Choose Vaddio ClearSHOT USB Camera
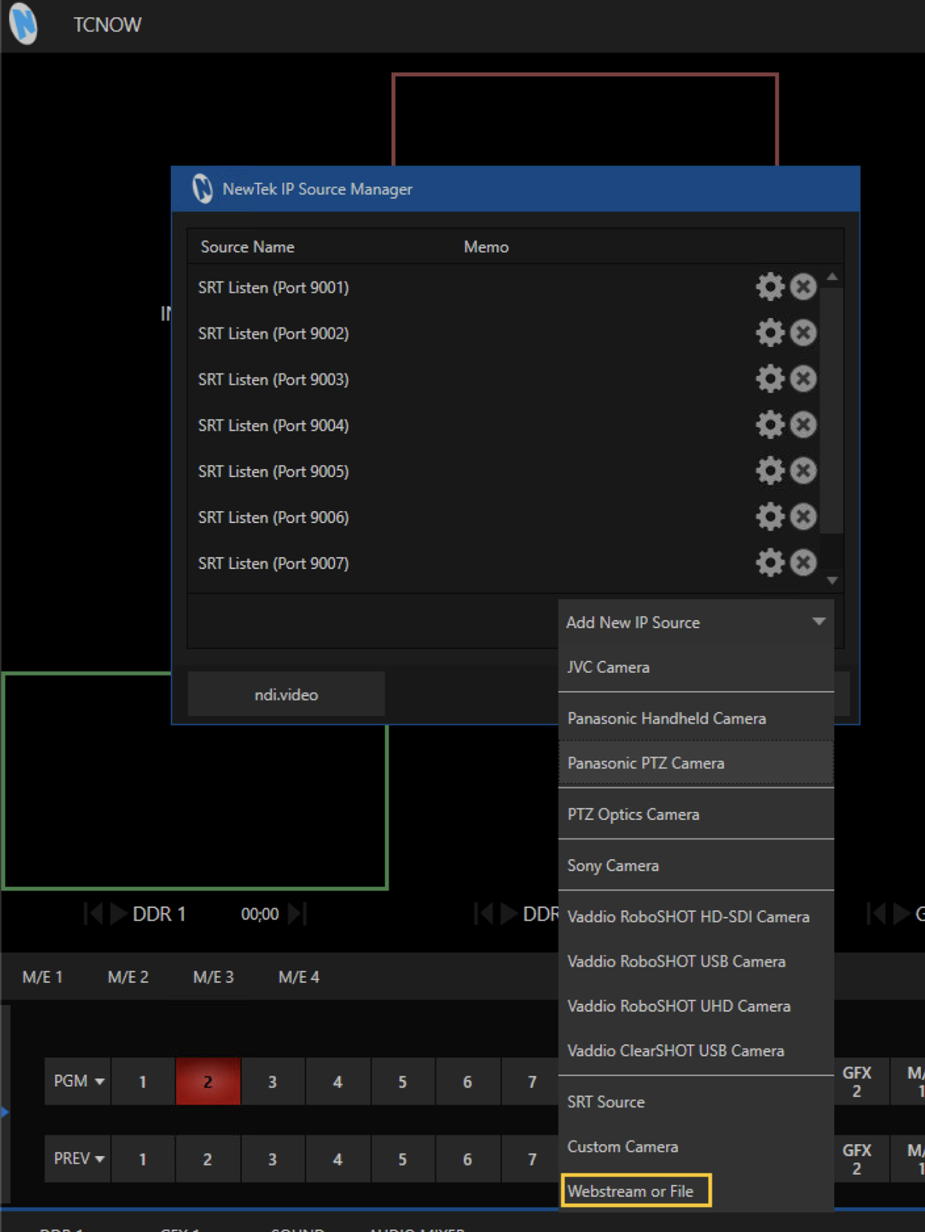This screenshot has height=1232, width=925. [695, 1050]
